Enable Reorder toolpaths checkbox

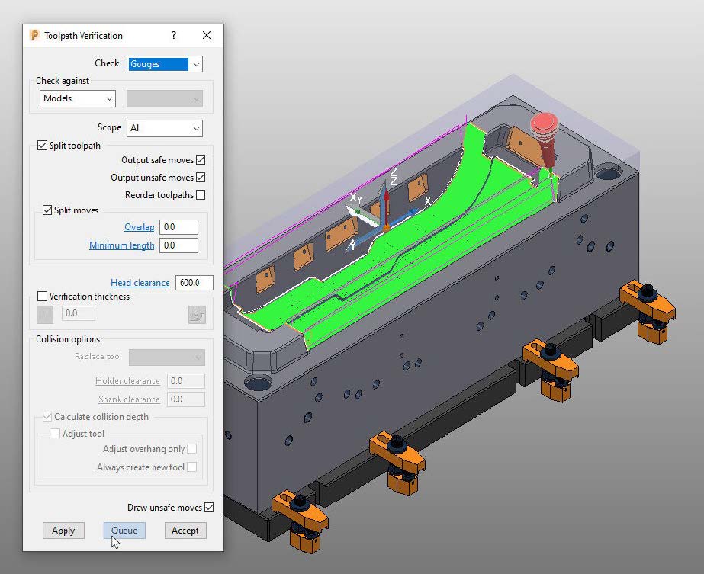click(x=201, y=195)
